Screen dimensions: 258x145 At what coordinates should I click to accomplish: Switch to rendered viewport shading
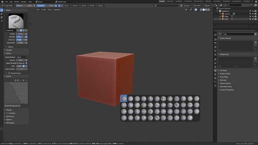pos(209,10)
